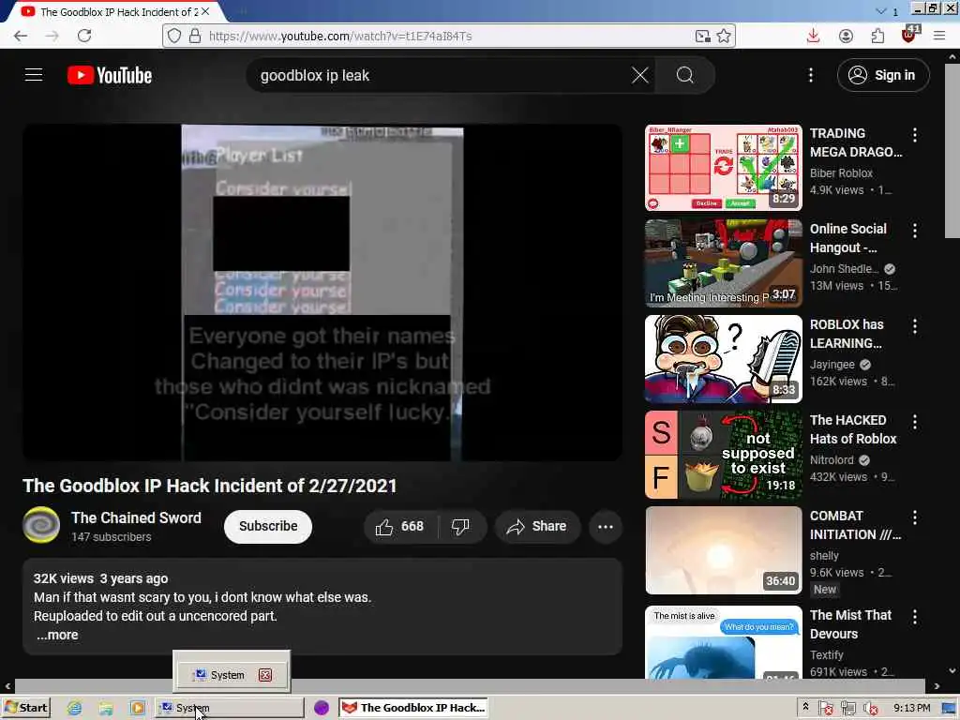
Task: Open the downloads arrow icon
Action: 813,37
